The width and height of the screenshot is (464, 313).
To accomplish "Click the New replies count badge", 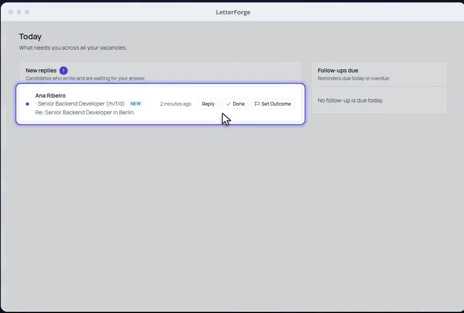I will (63, 71).
